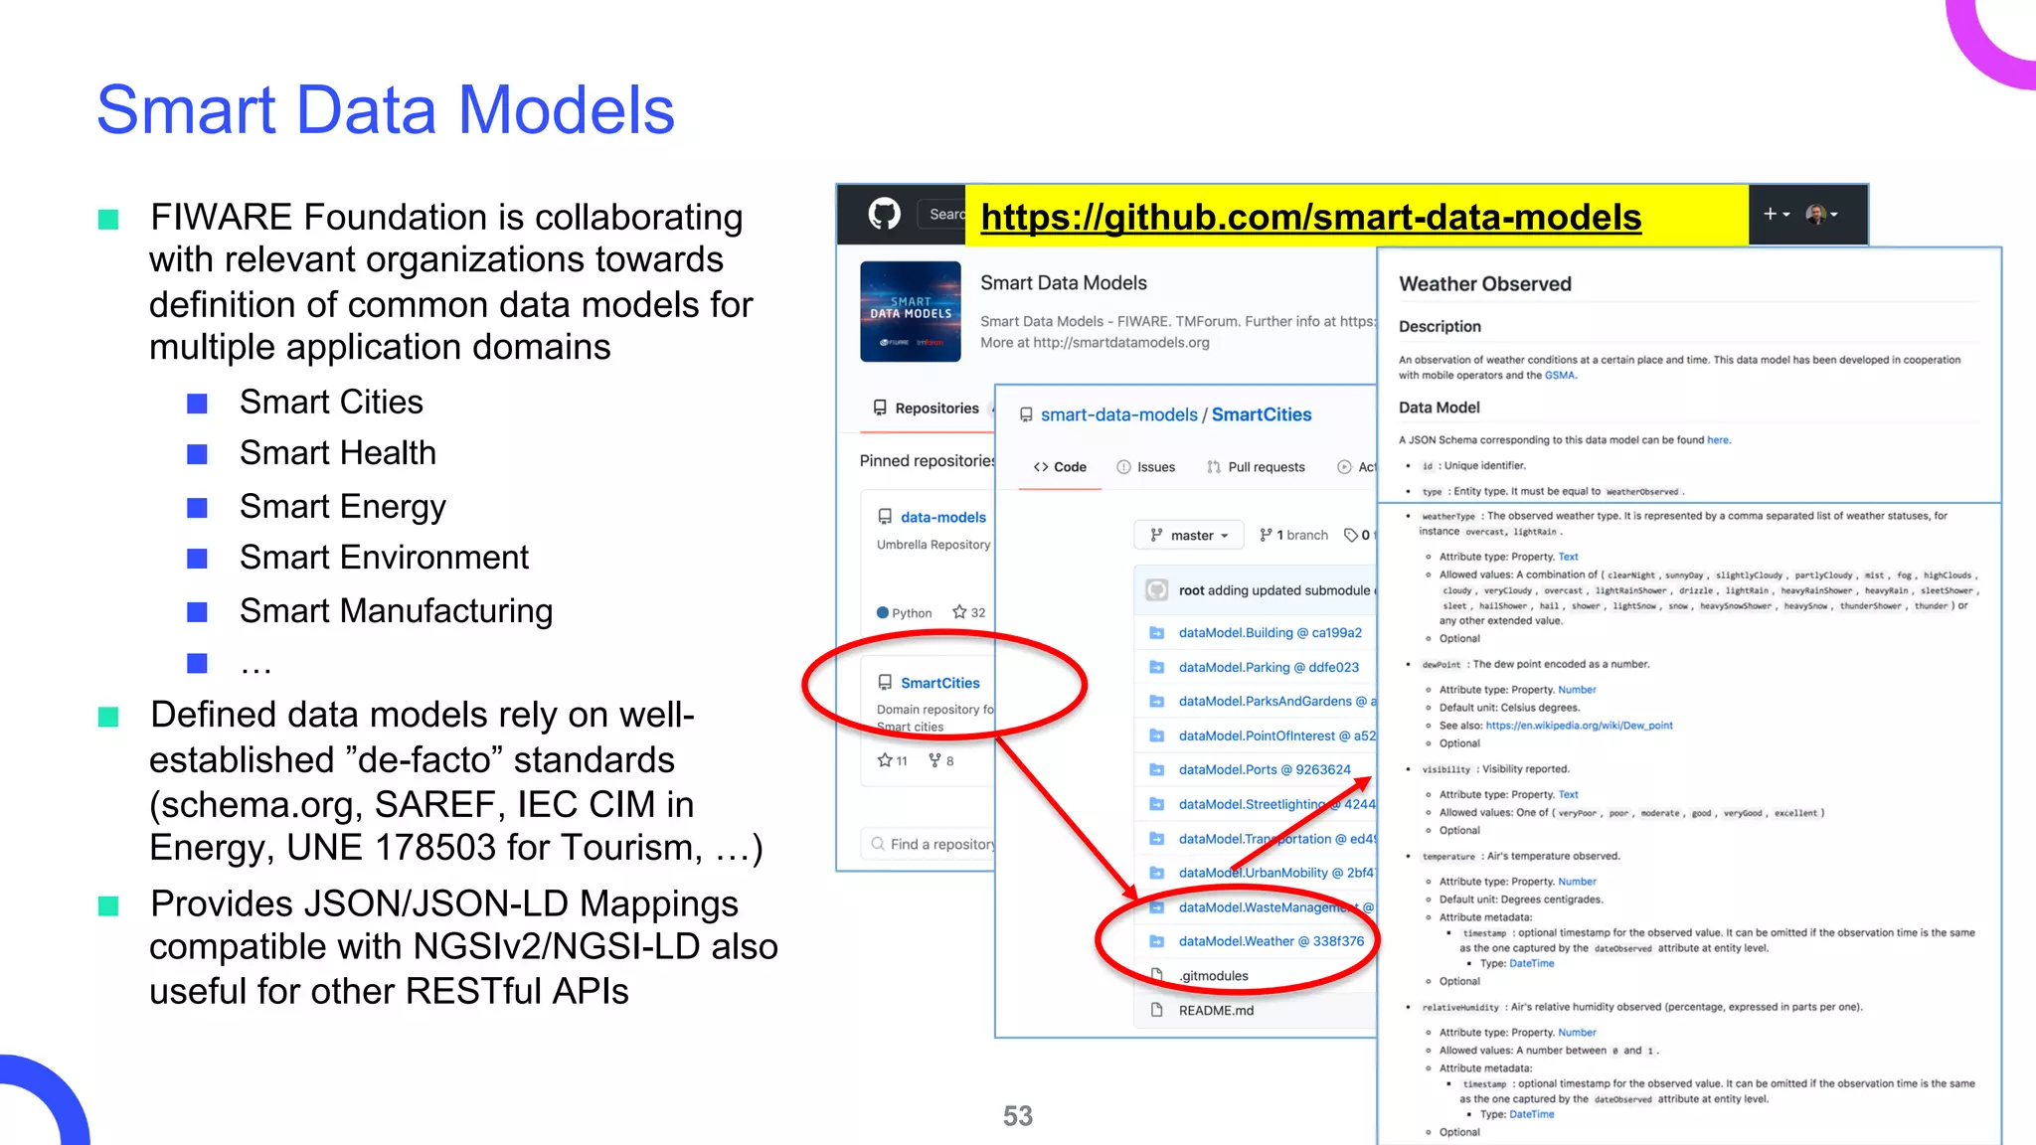Click the star count 11 on SmartCities
This screenshot has height=1145, width=2036.
pyautogui.click(x=893, y=760)
